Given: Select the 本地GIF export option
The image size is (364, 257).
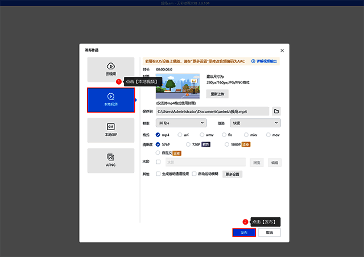Looking at the screenshot, I should 110,130.
